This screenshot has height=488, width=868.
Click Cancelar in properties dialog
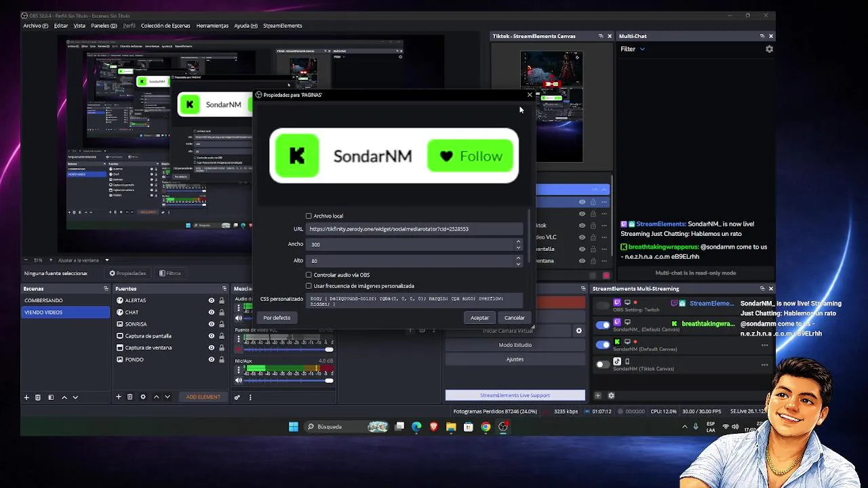coord(514,318)
